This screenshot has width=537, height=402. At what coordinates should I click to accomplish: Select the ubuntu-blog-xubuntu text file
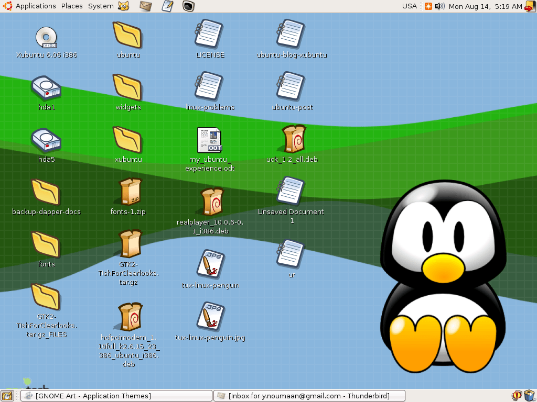point(291,34)
